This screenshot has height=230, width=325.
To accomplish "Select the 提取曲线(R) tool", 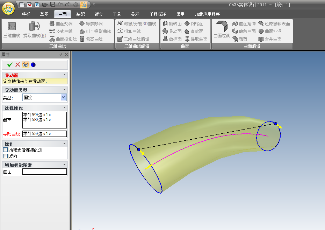I will 35,30.
